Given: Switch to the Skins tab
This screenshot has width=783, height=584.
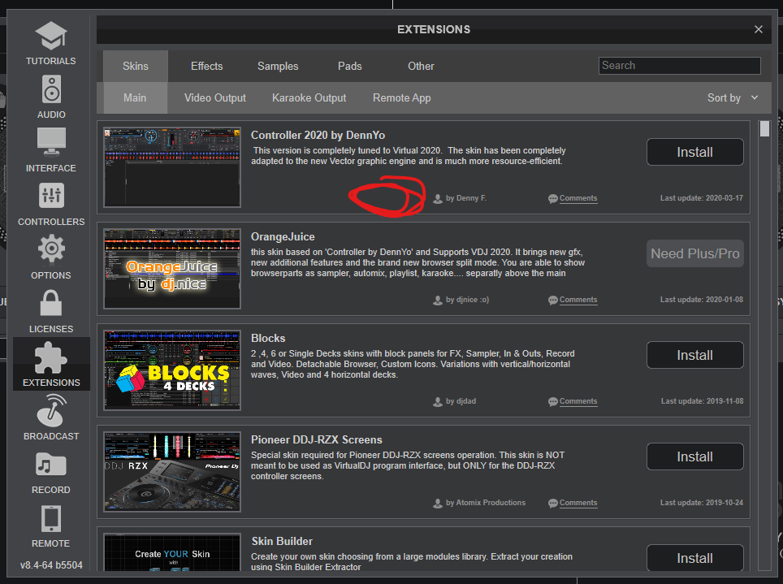Looking at the screenshot, I should [136, 66].
